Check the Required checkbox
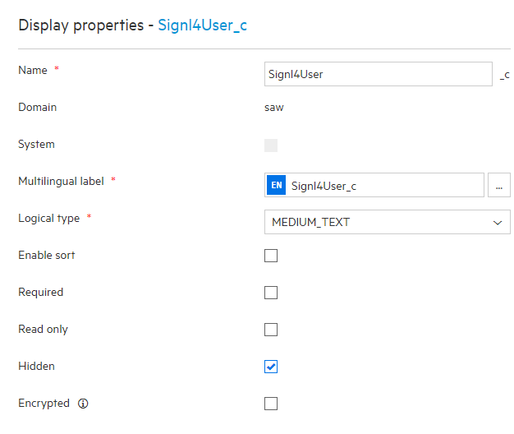This screenshot has width=514, height=434. pyautogui.click(x=271, y=293)
